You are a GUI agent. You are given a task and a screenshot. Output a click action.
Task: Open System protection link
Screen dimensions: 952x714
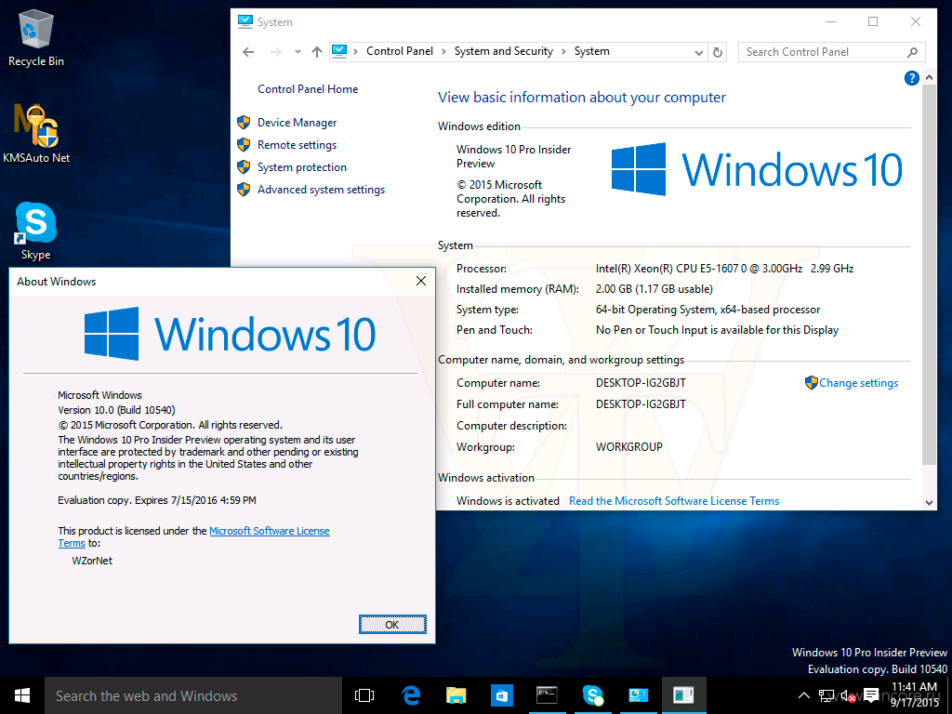coord(302,167)
